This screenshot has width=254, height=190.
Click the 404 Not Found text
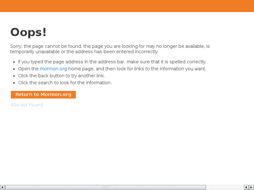coord(27,105)
